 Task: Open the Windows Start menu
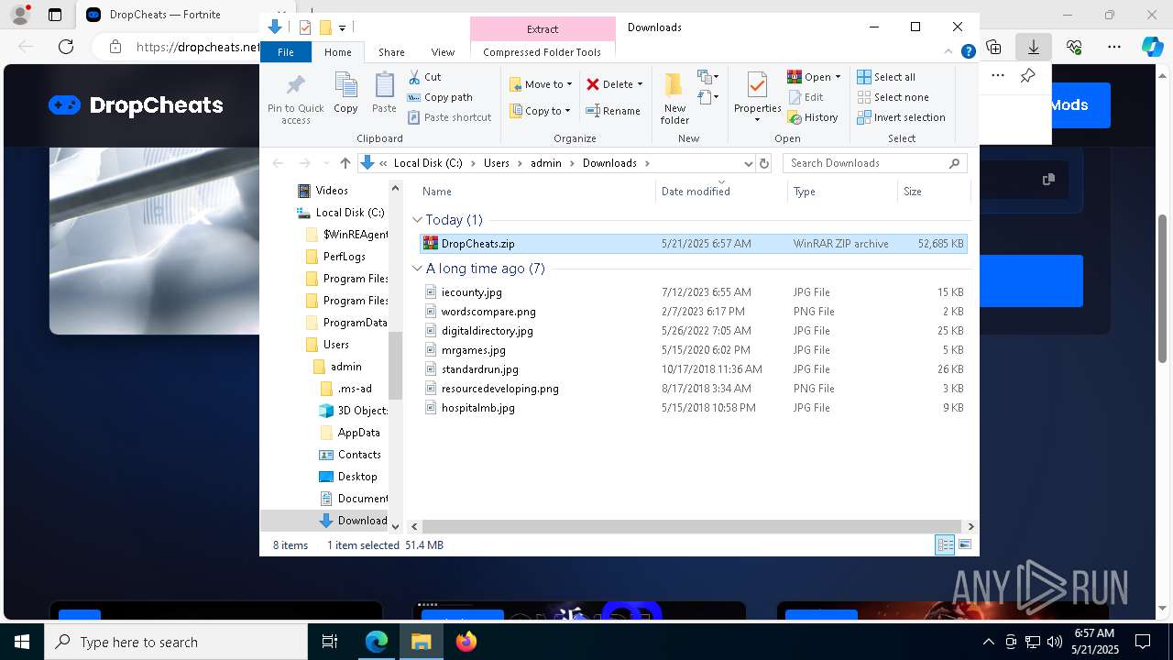tap(21, 642)
